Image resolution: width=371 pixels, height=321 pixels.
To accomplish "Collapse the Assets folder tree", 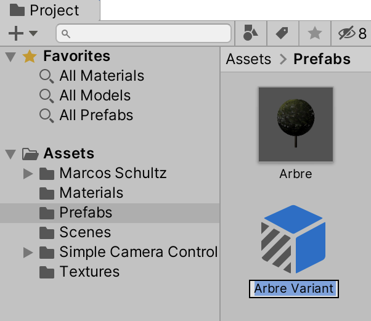I will tap(10, 153).
